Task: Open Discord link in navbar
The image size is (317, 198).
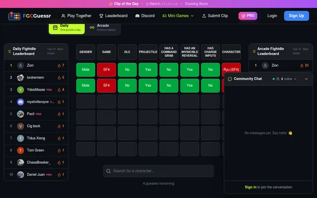Action: point(145,16)
